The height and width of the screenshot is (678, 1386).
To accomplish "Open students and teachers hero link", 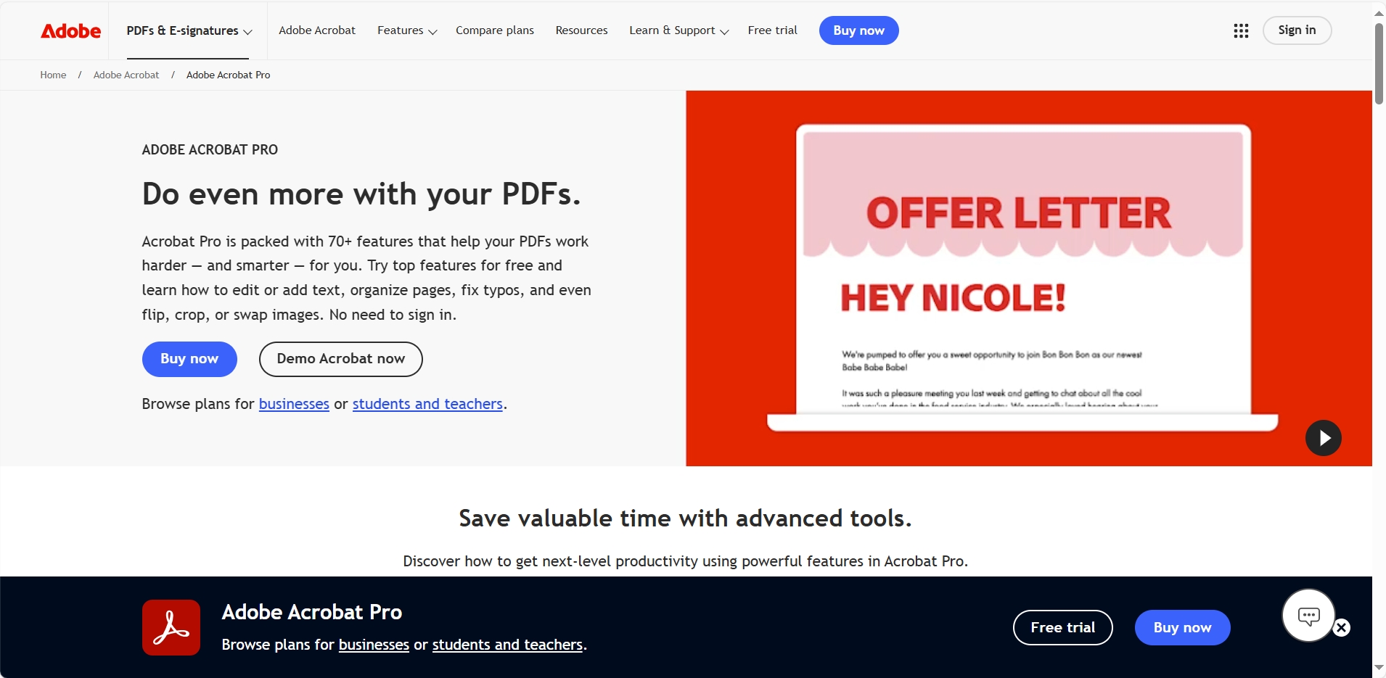I will 427,404.
